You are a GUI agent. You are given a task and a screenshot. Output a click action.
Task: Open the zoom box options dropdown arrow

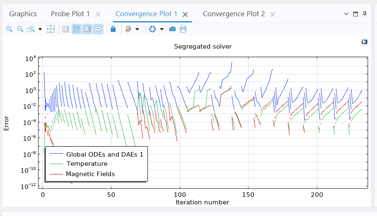pyautogui.click(x=40, y=29)
